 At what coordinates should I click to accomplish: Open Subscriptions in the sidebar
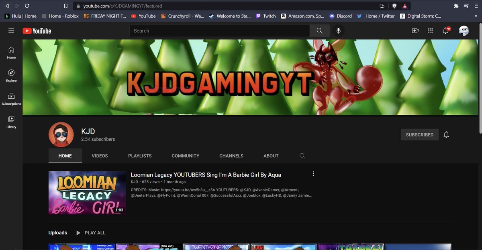coord(11,99)
